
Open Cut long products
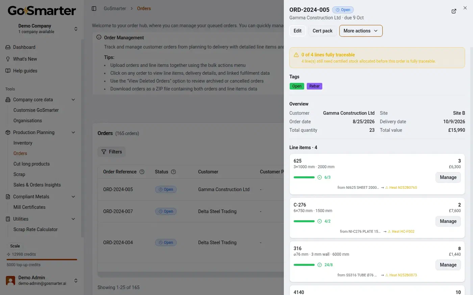click(31, 164)
